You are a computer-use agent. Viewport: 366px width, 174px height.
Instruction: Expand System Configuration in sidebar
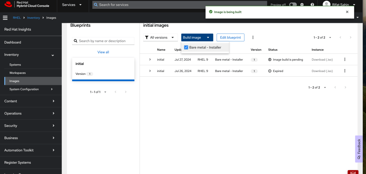click(x=31, y=89)
